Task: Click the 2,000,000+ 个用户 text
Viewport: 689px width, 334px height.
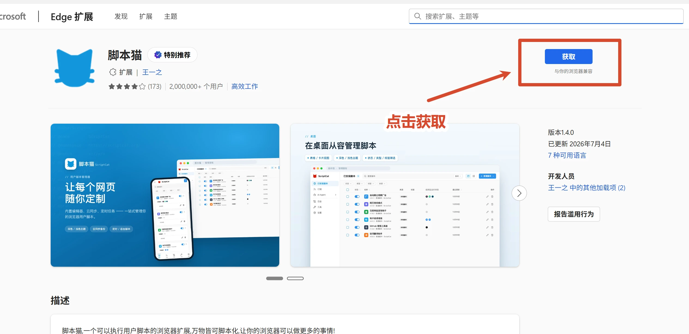Action: [196, 86]
